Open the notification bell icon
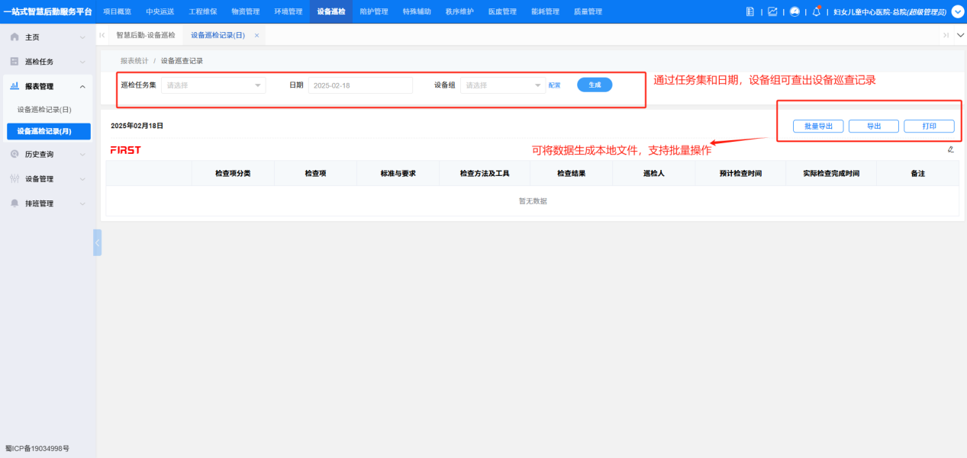 coord(817,11)
